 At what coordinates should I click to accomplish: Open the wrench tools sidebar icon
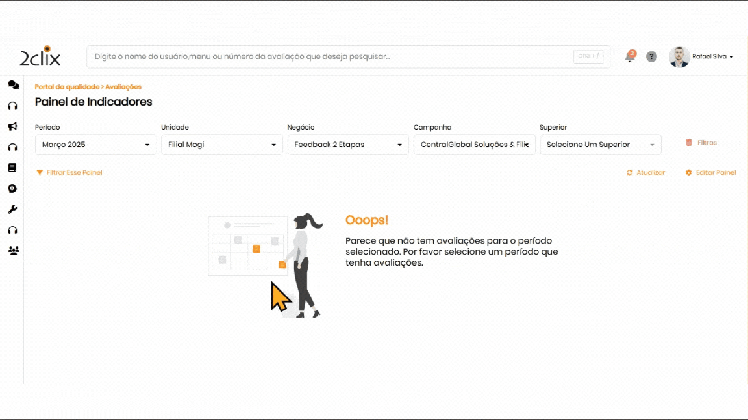click(x=12, y=209)
